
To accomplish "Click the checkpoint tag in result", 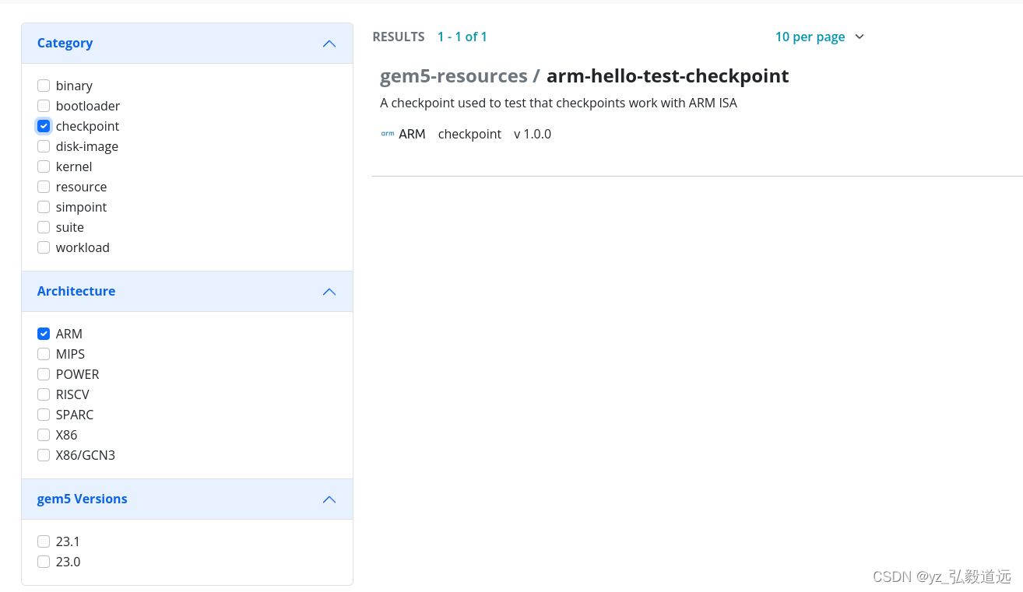I will (469, 134).
